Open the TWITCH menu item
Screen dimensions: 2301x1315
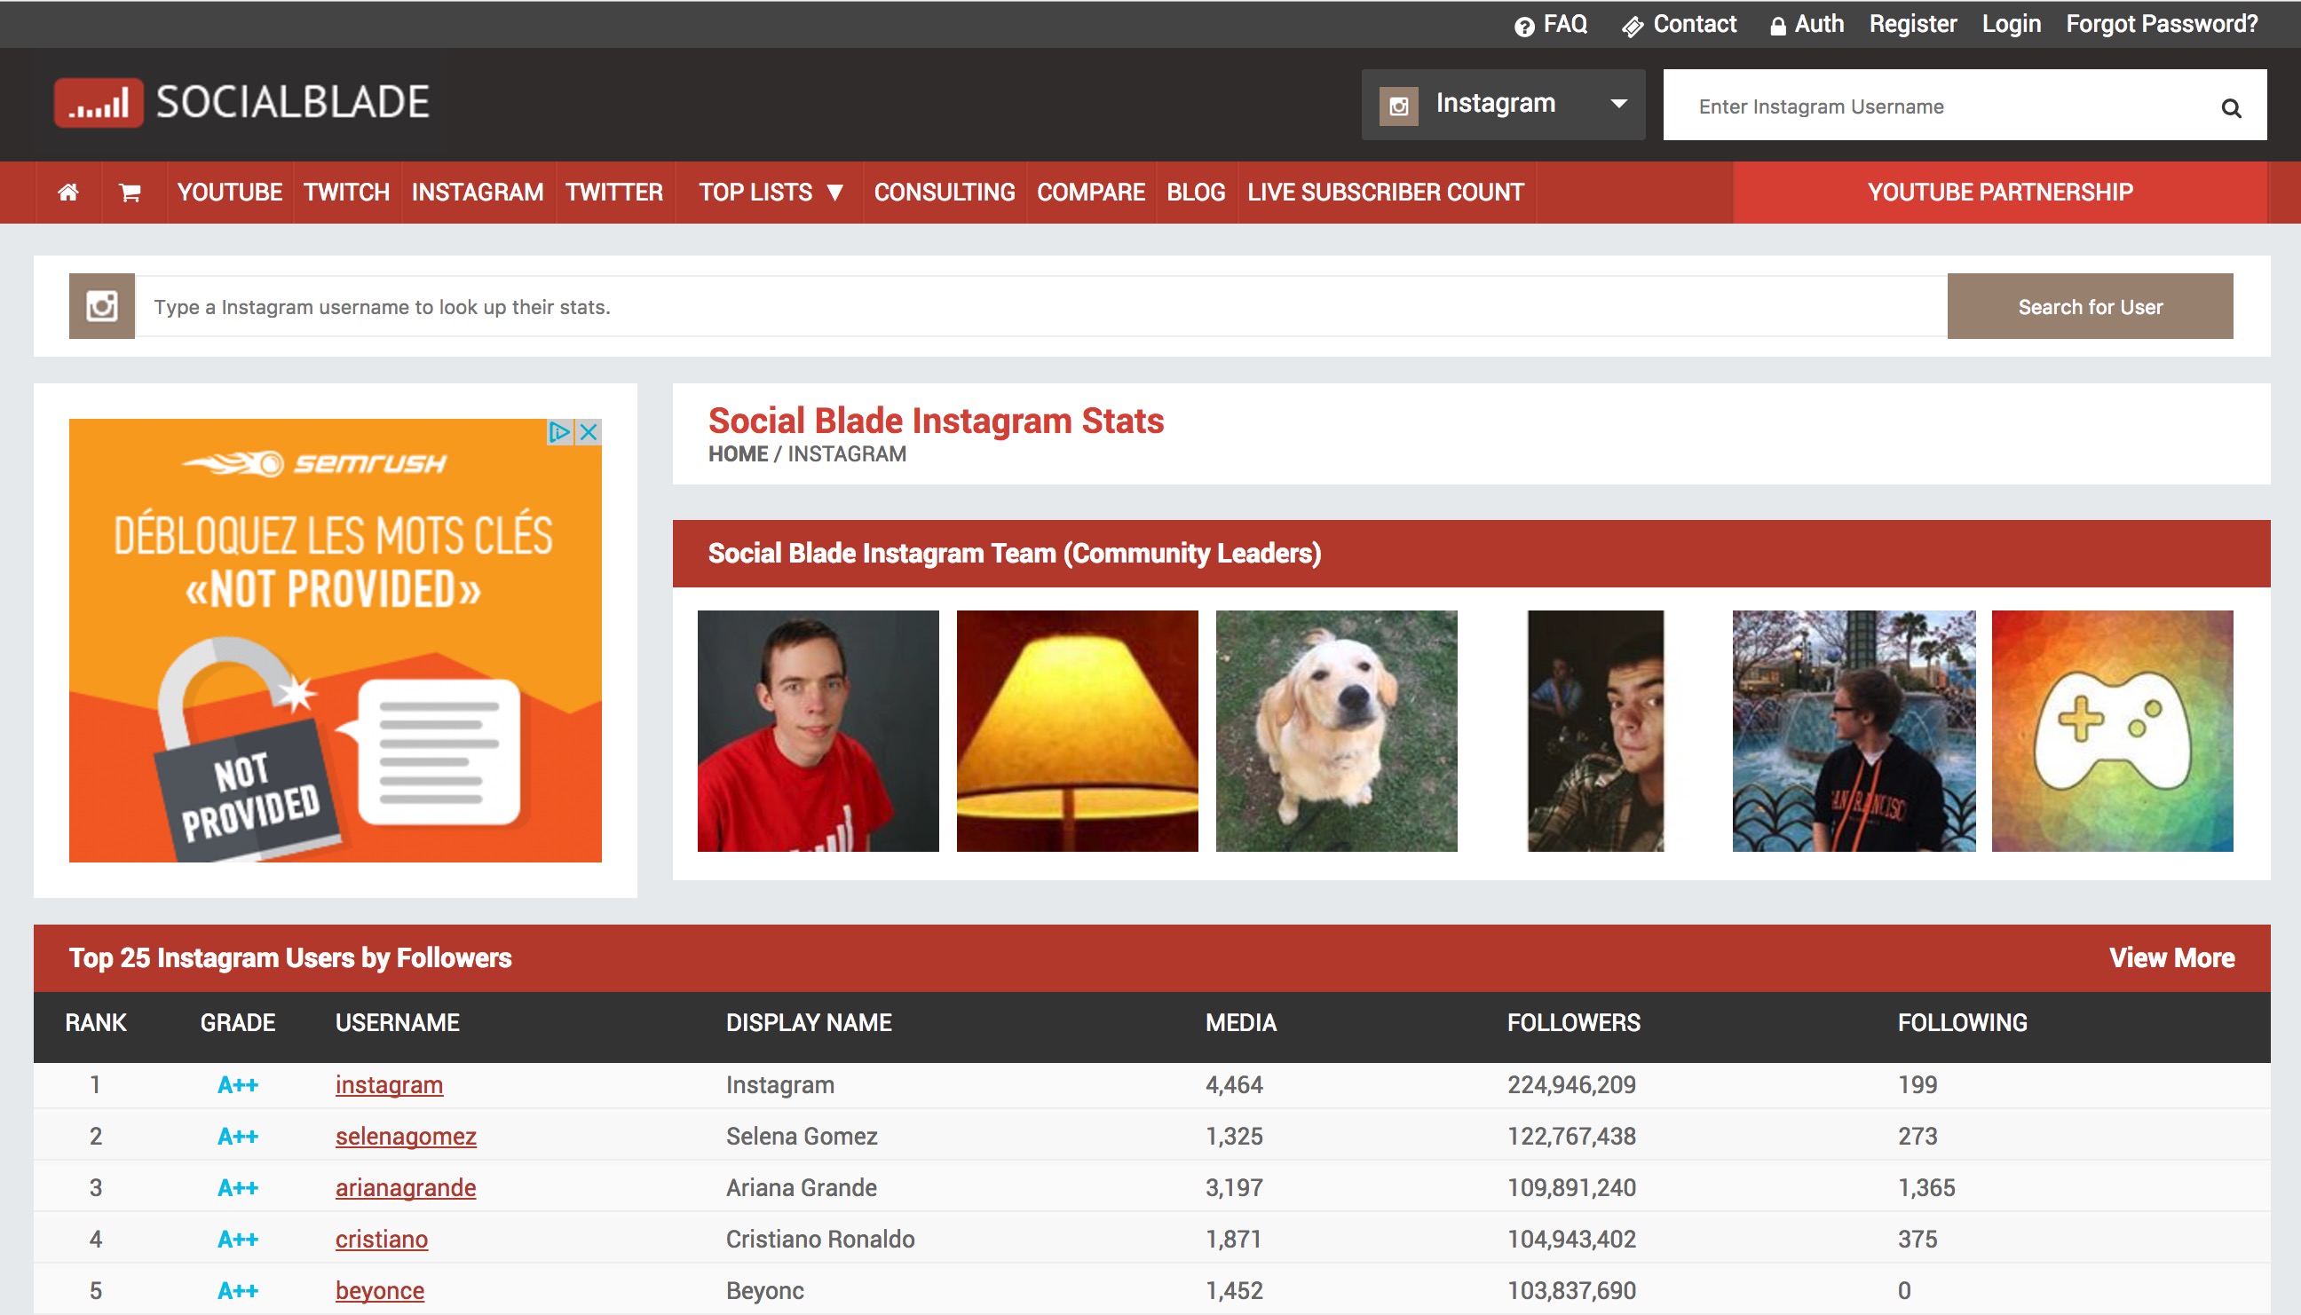[x=346, y=193]
